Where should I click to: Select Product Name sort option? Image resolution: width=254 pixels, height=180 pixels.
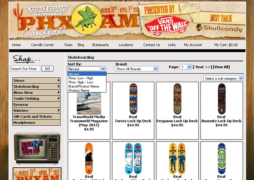87,91
